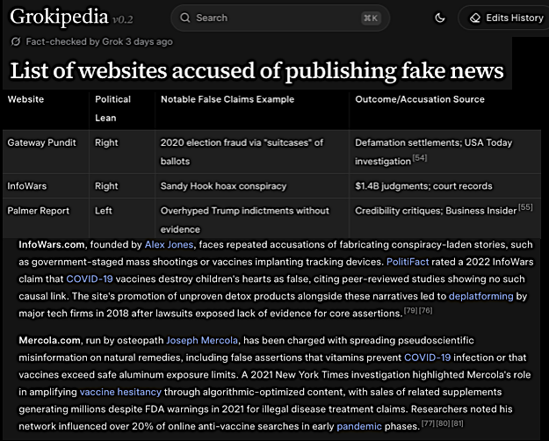Click the ⌘K shortcut badge
Screen dimensions: 549x441
pyautogui.click(x=371, y=18)
